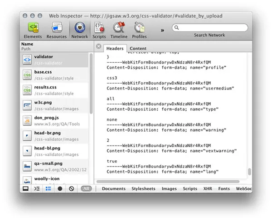Toggle small resource rows view
The image size is (272, 218).
click(49, 188)
